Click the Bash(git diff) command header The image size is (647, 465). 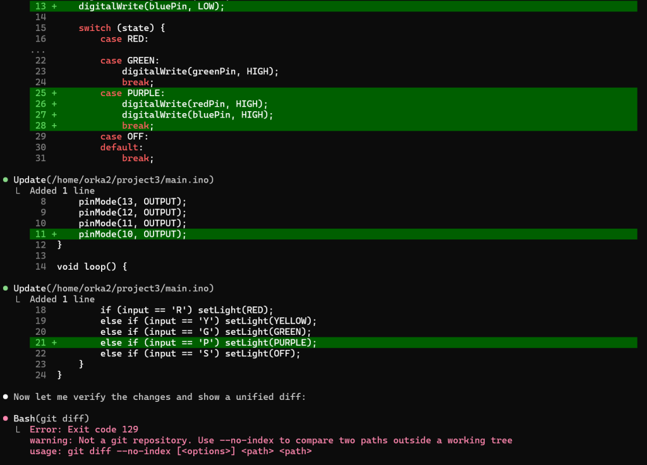51,418
